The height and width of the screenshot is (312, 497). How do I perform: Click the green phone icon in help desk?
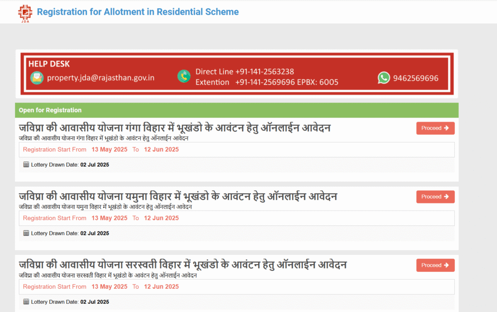point(184,76)
